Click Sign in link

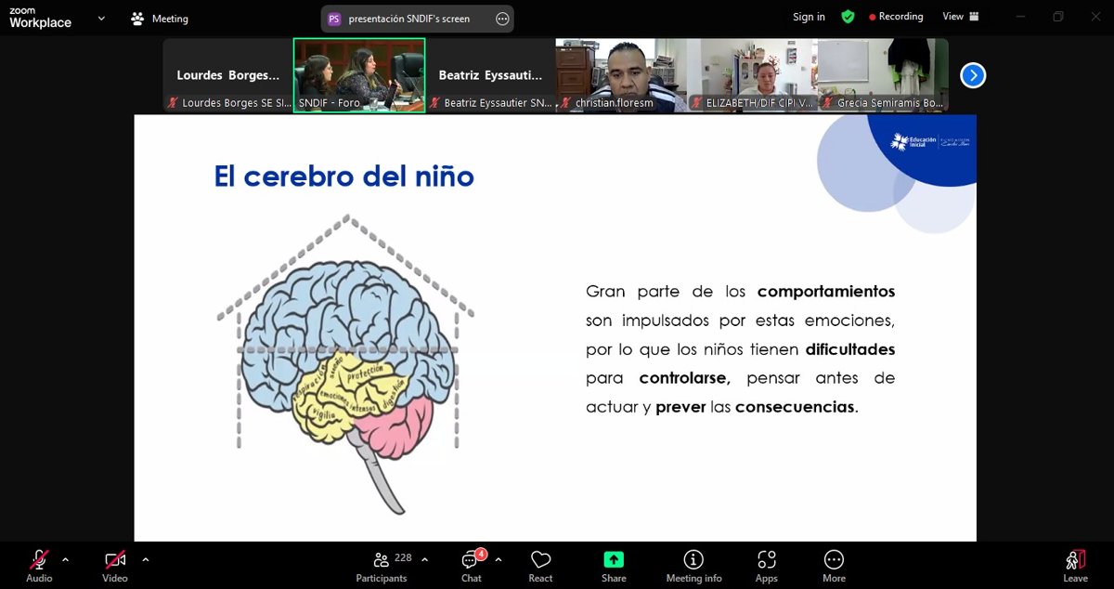click(x=809, y=17)
